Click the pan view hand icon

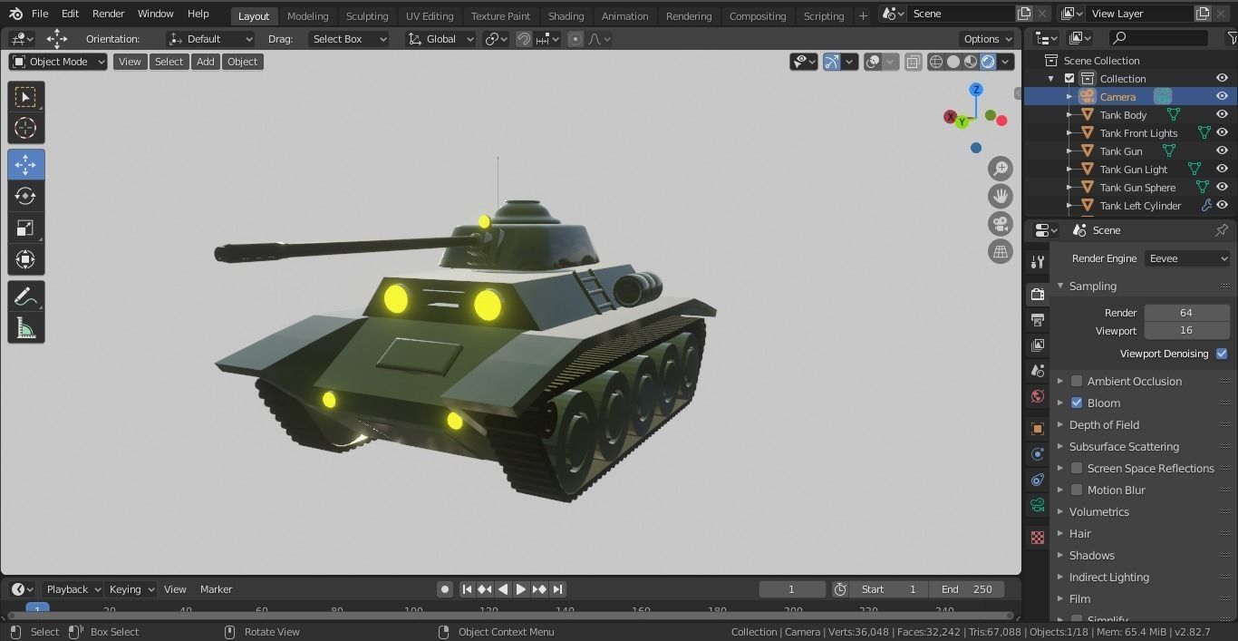[1001, 196]
